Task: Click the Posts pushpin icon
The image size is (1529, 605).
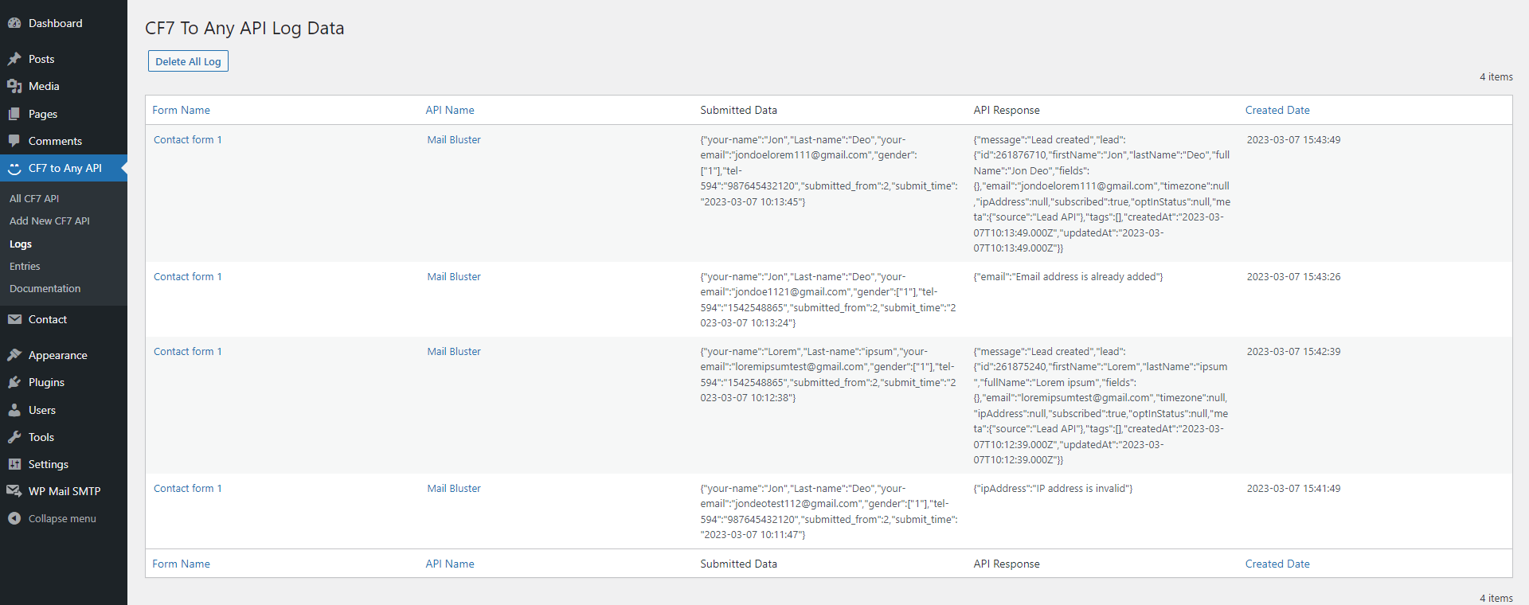Action: [x=14, y=59]
